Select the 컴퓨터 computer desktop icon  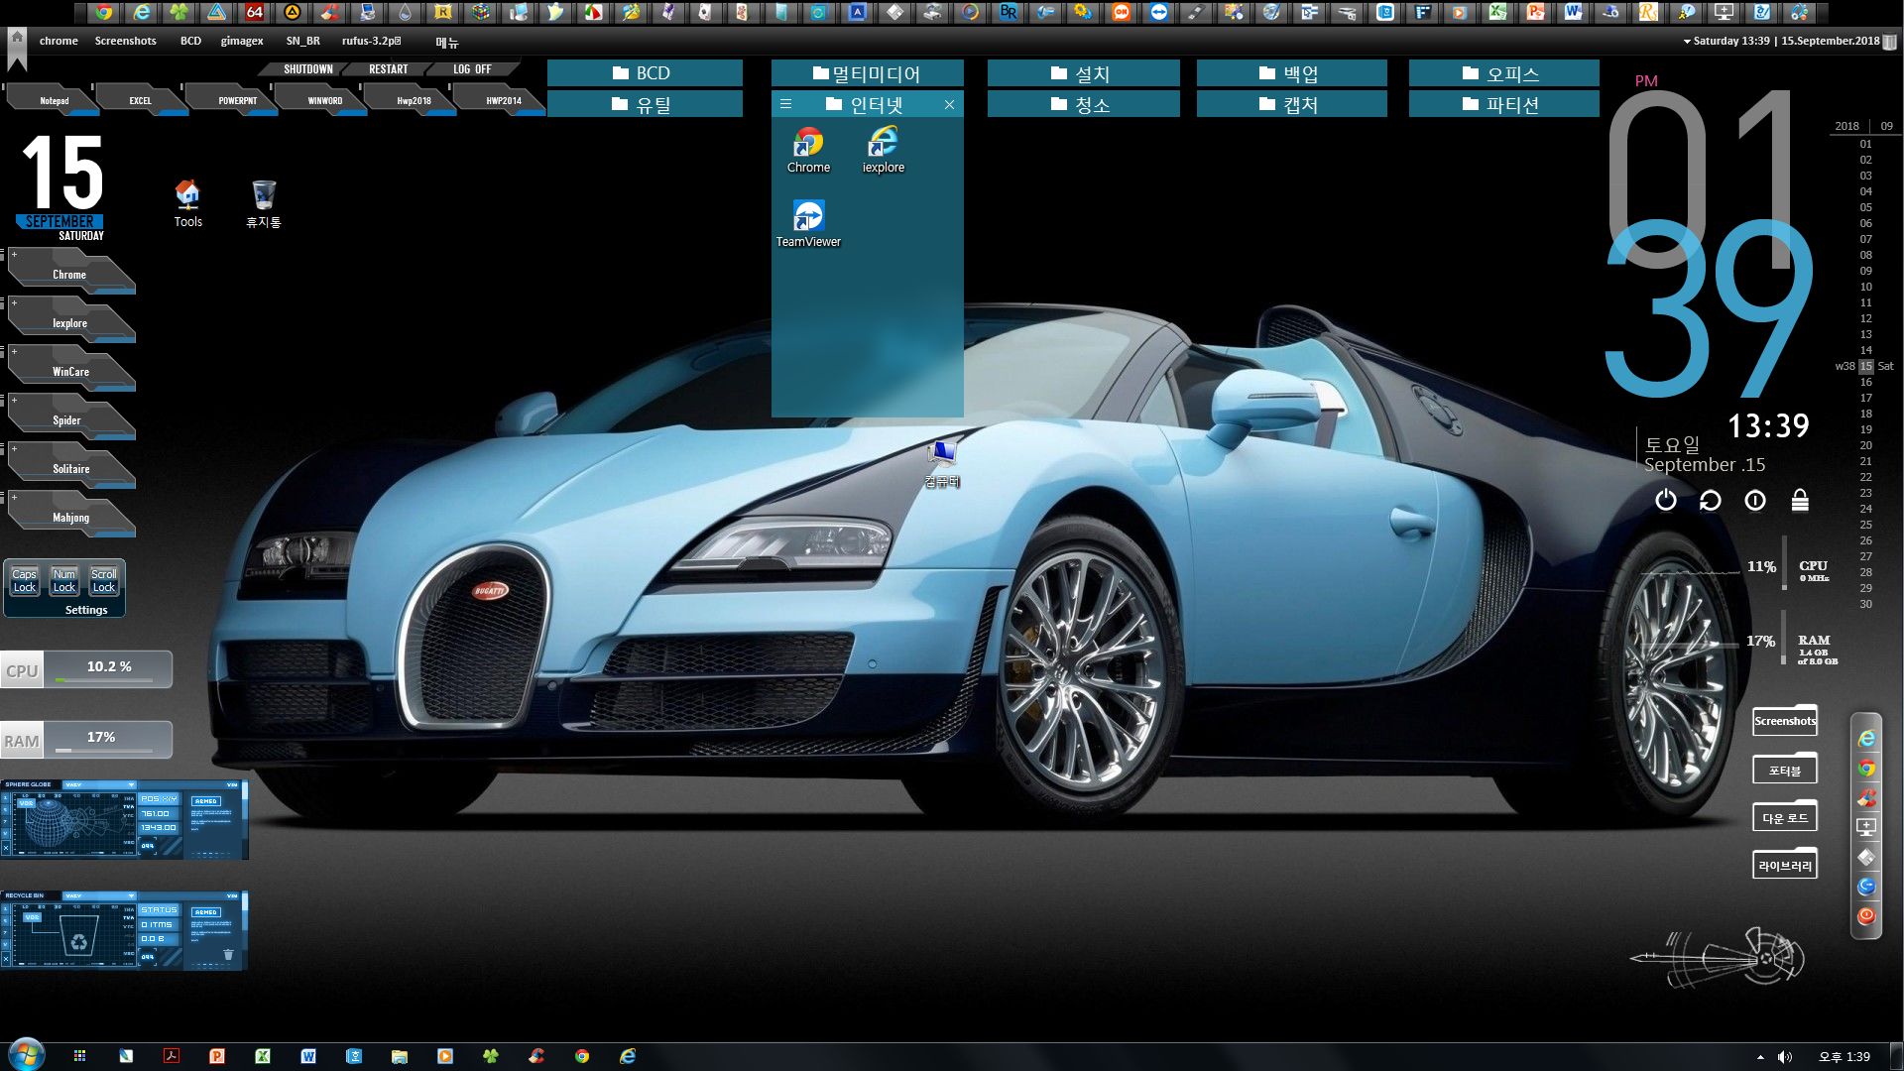pyautogui.click(x=942, y=464)
